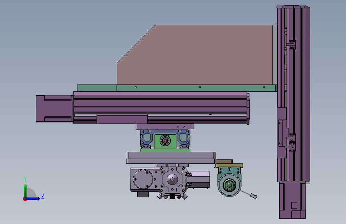Select the circular hub in green bearing block
346x224 pixels.
coord(165,140)
